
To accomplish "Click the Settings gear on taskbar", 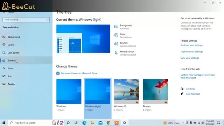I will coord(125,123).
